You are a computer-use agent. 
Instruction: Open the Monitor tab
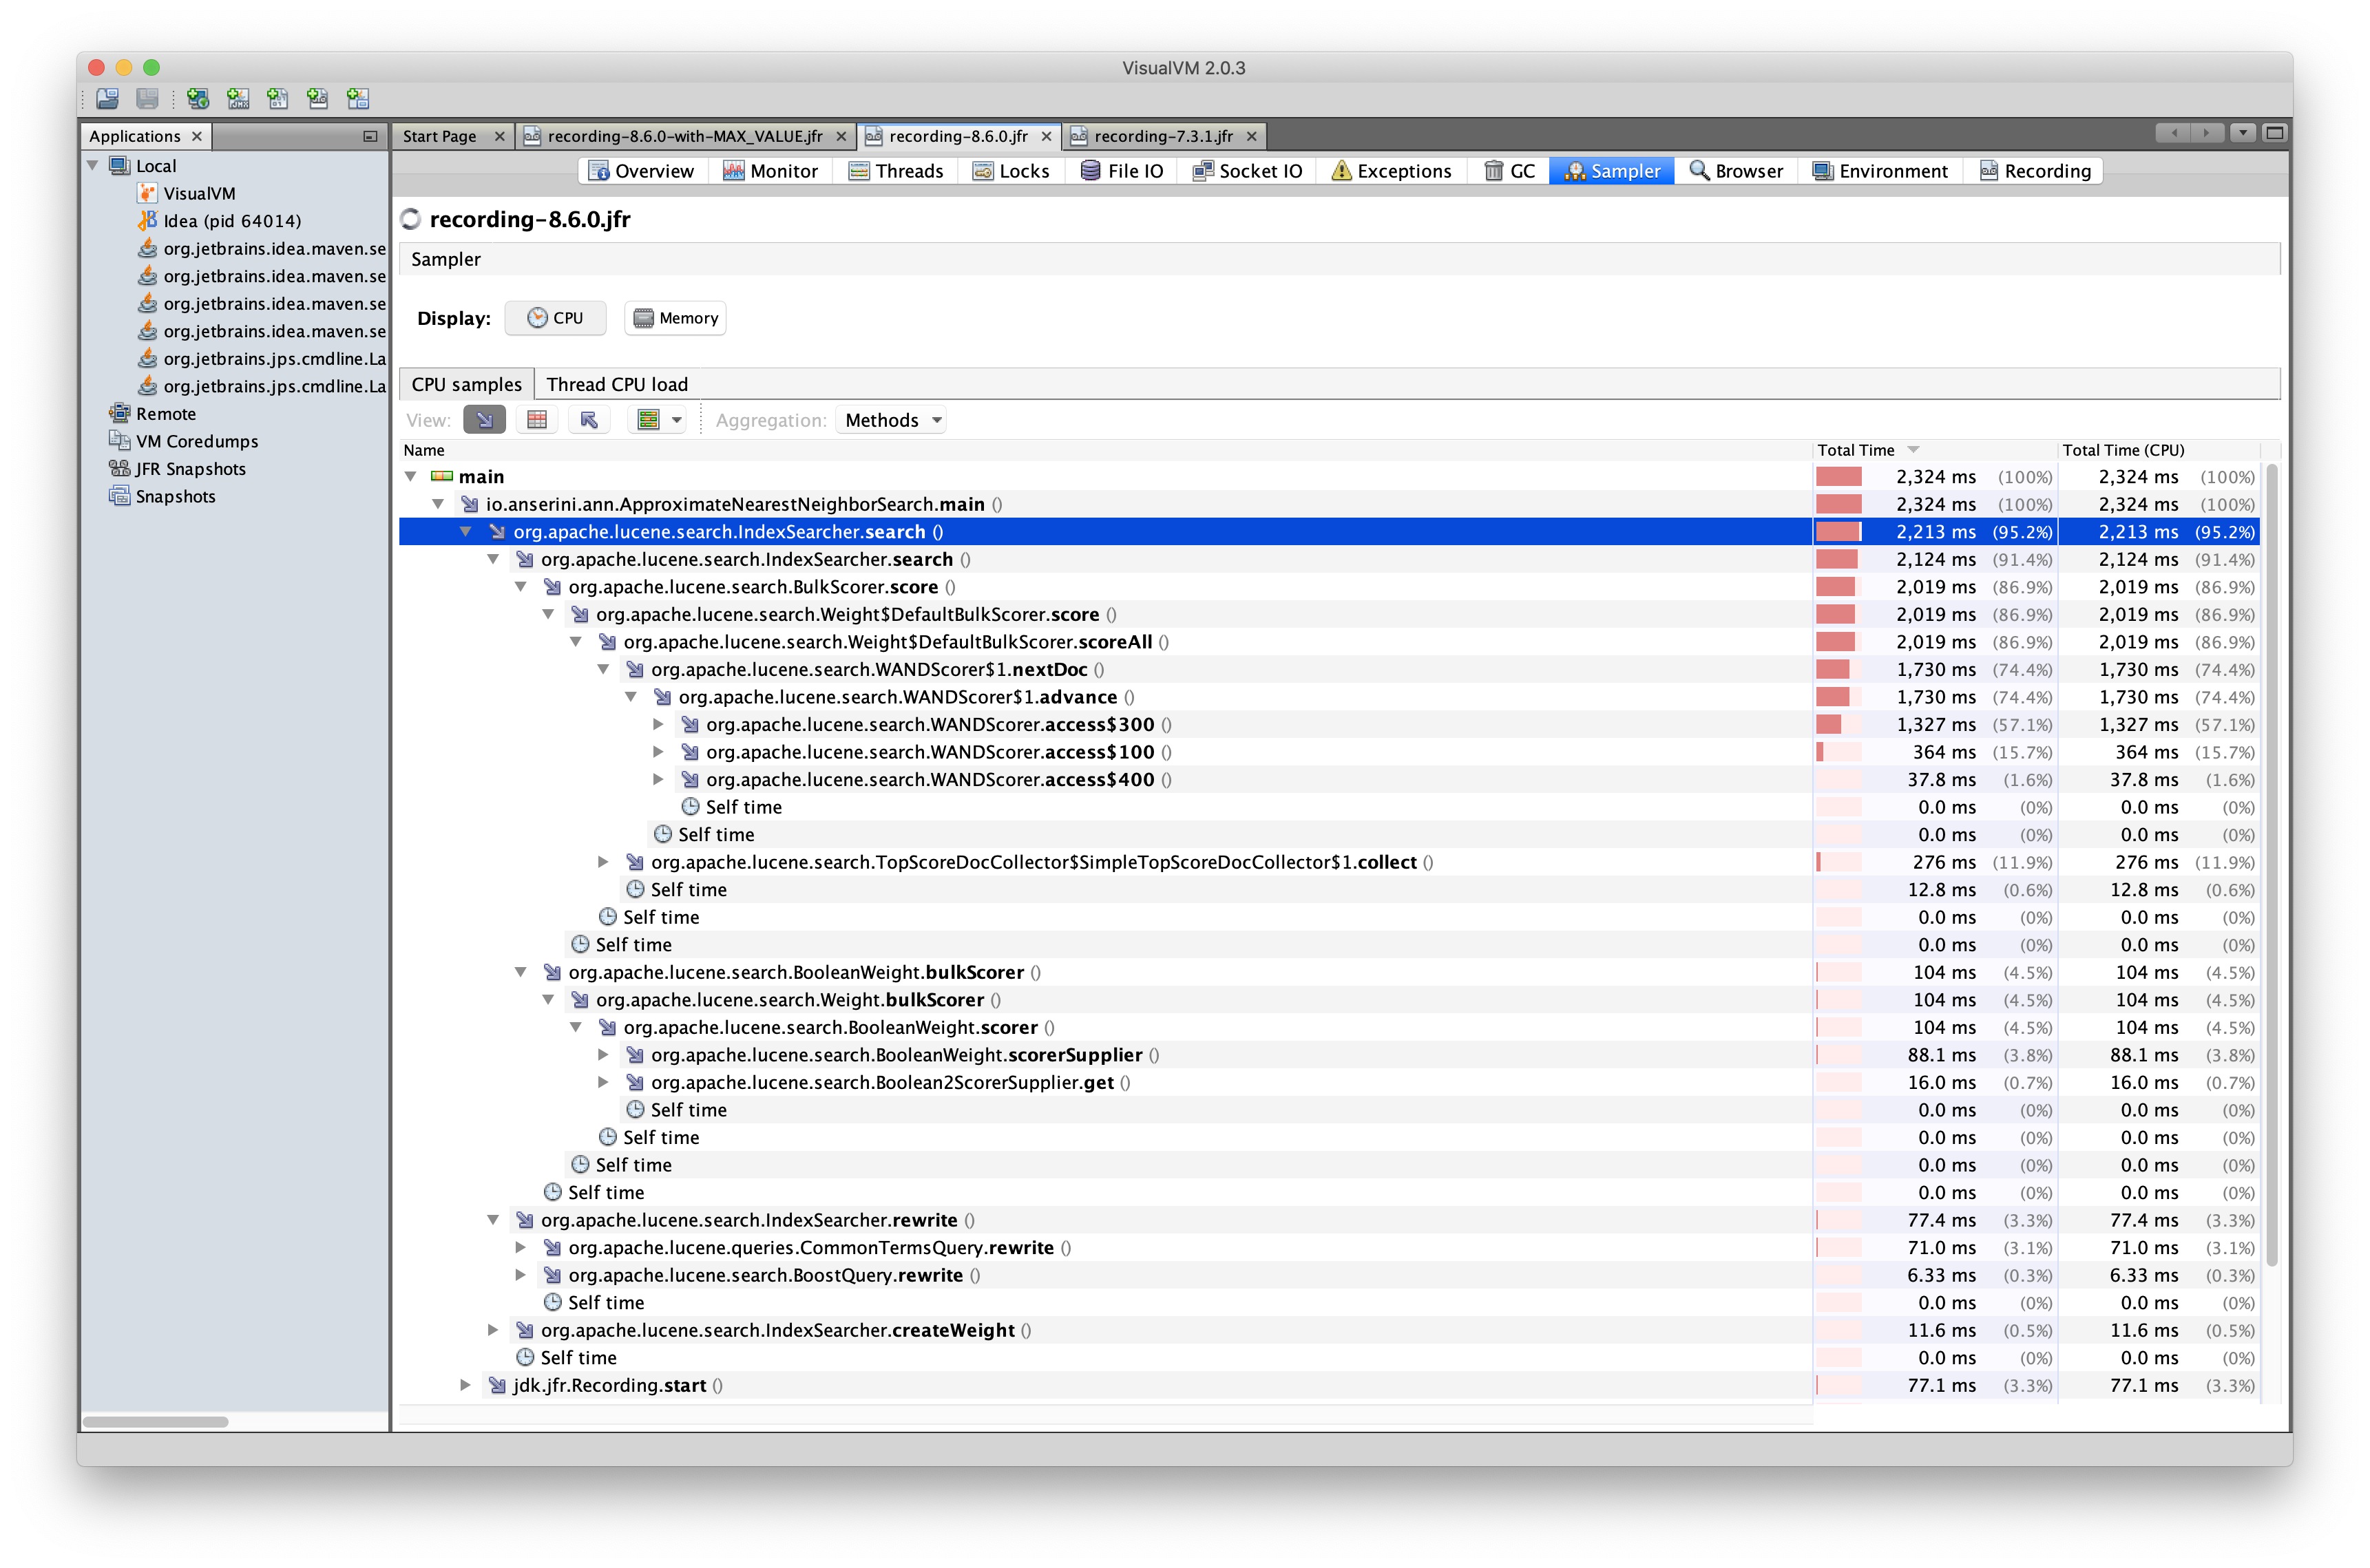point(770,171)
